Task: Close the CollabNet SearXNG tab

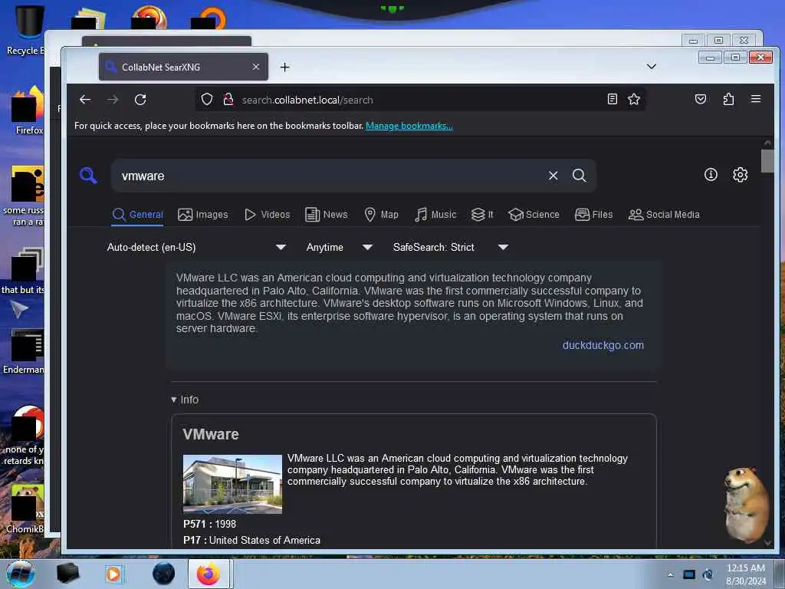Action: click(x=256, y=67)
